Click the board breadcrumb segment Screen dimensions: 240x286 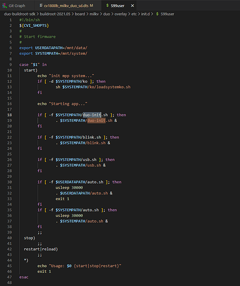coord(80,14)
